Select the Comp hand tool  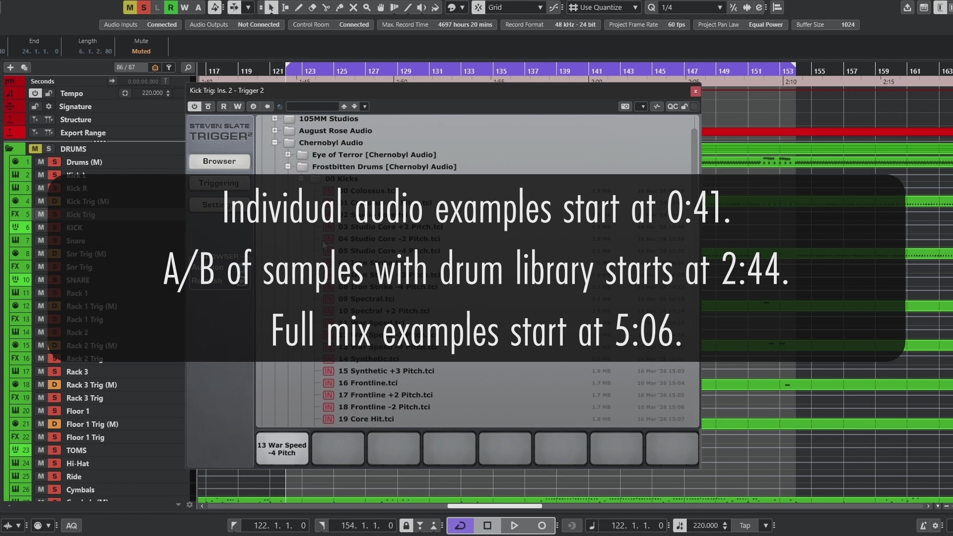(x=381, y=7)
